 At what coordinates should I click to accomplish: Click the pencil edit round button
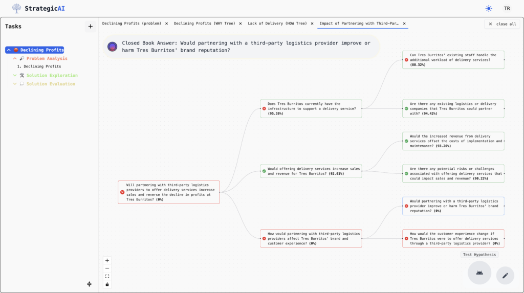point(505,276)
